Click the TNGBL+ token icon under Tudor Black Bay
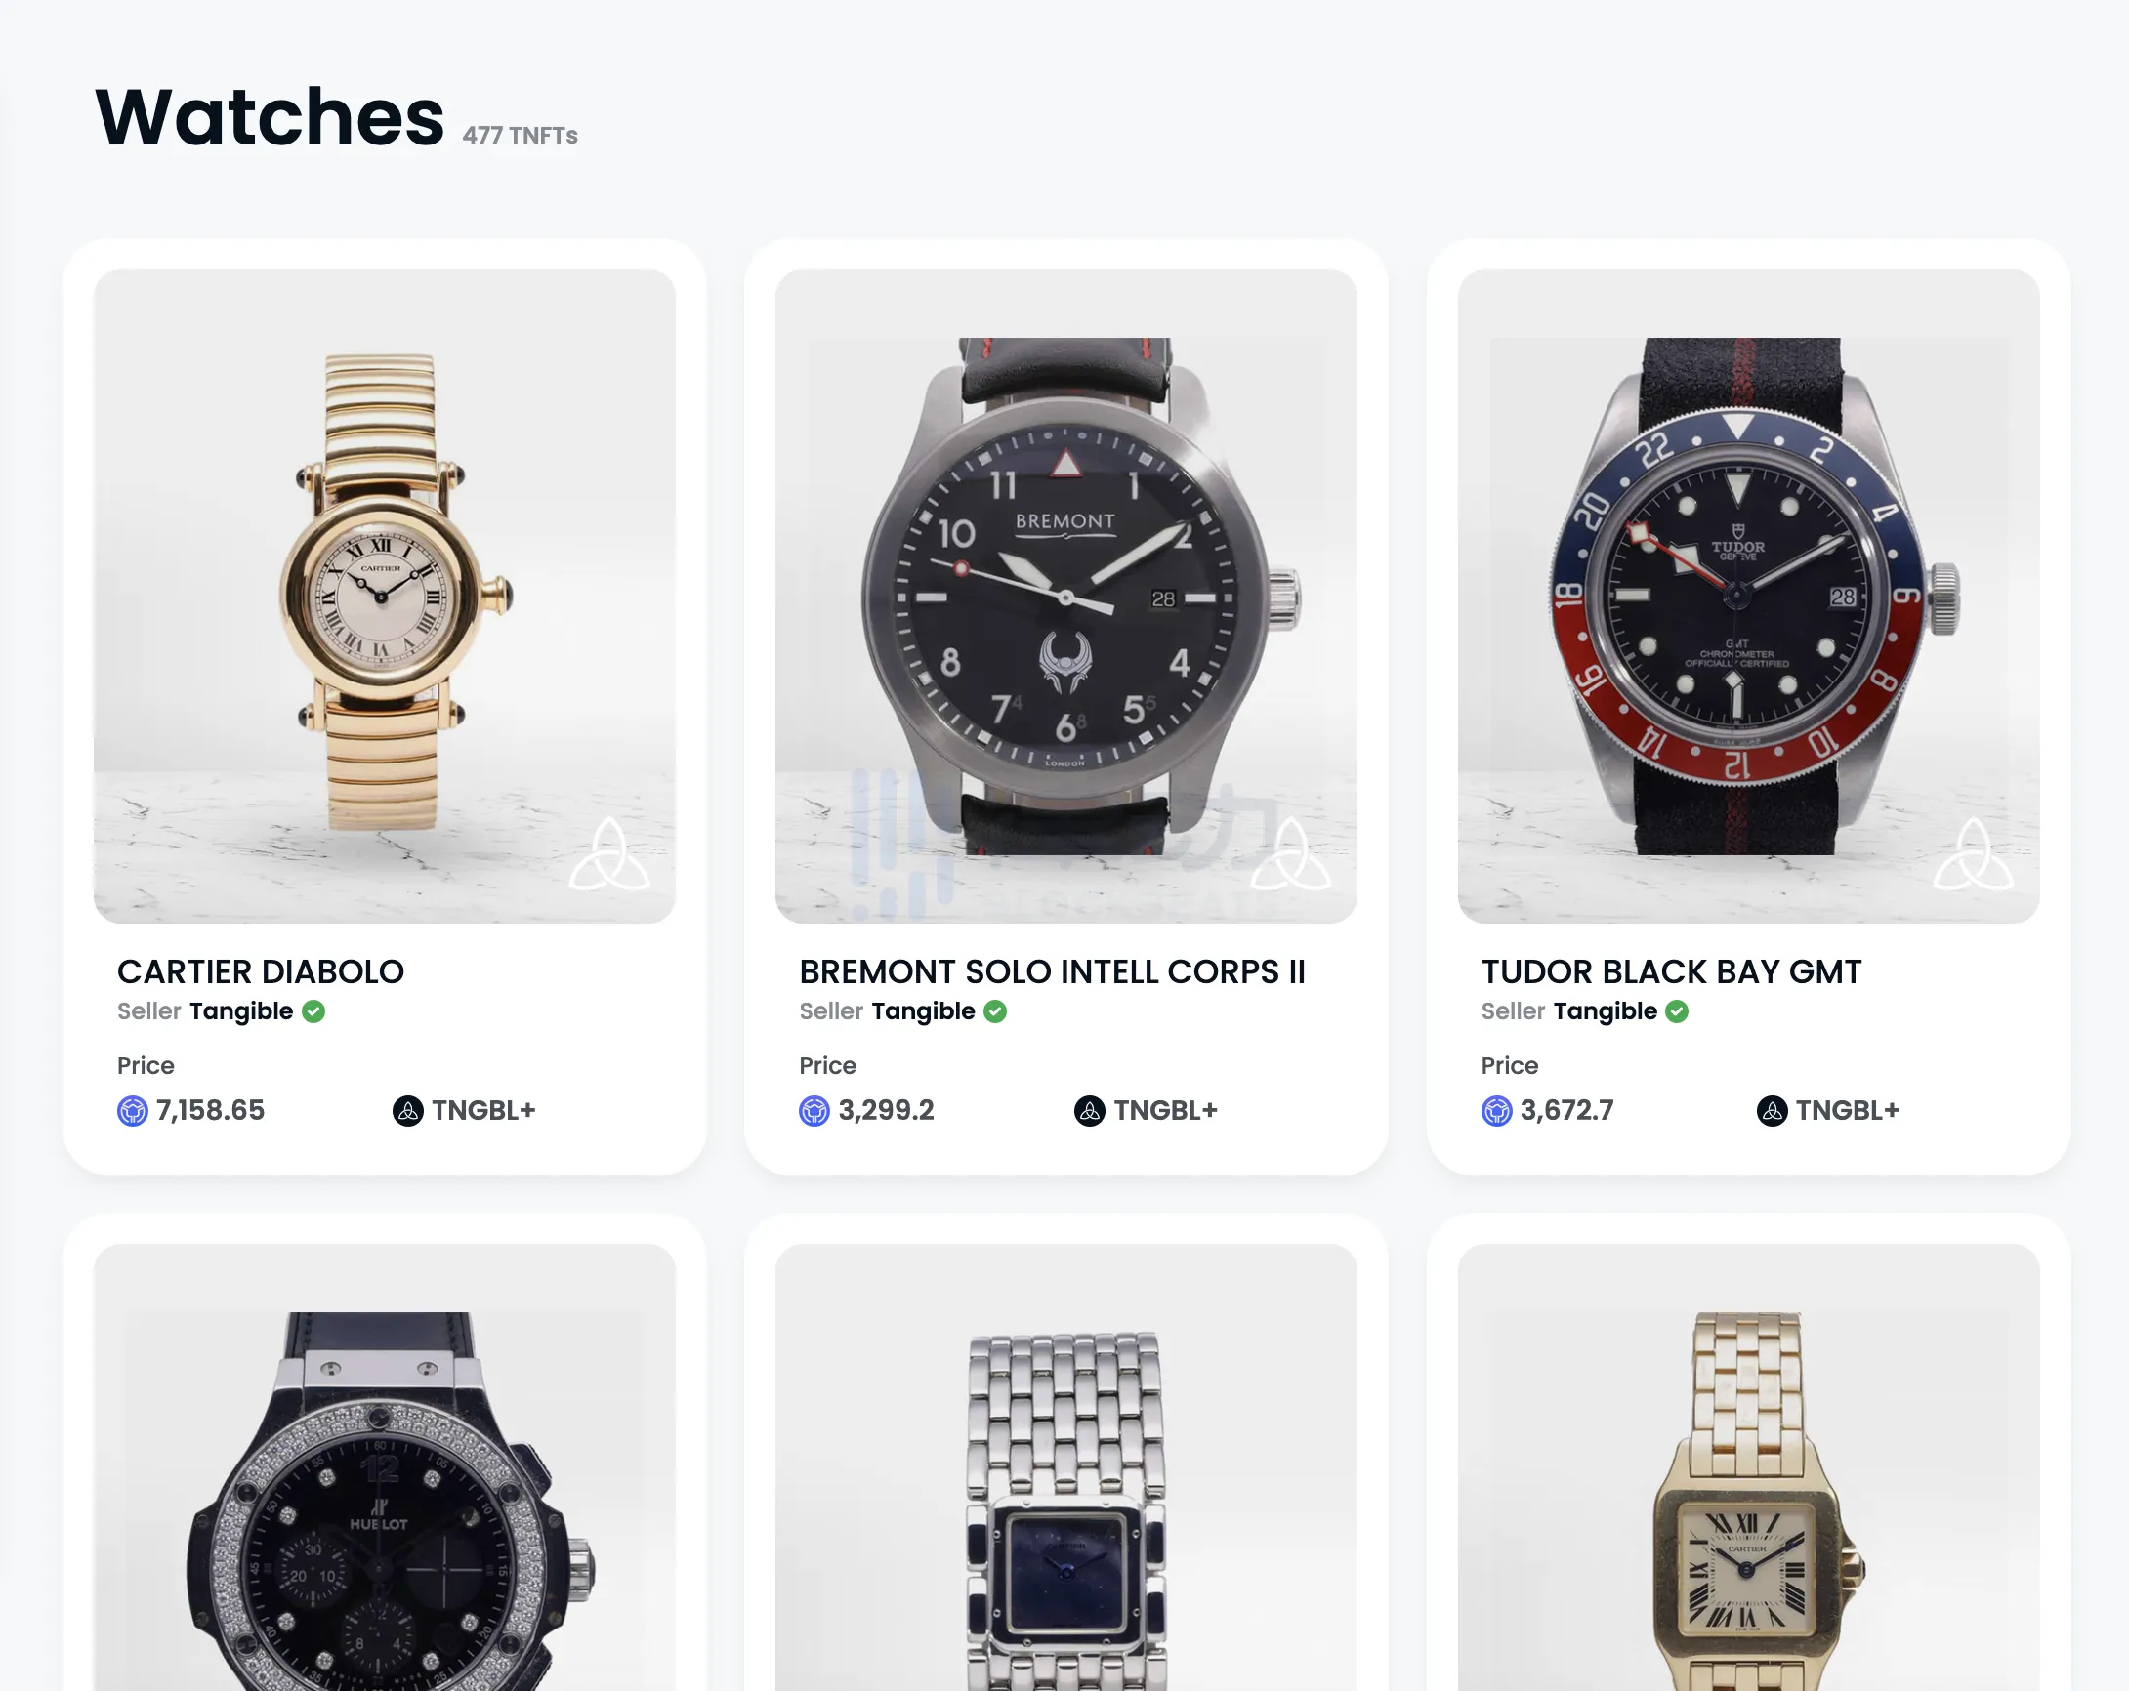This screenshot has height=1691, width=2129. tap(1772, 1110)
